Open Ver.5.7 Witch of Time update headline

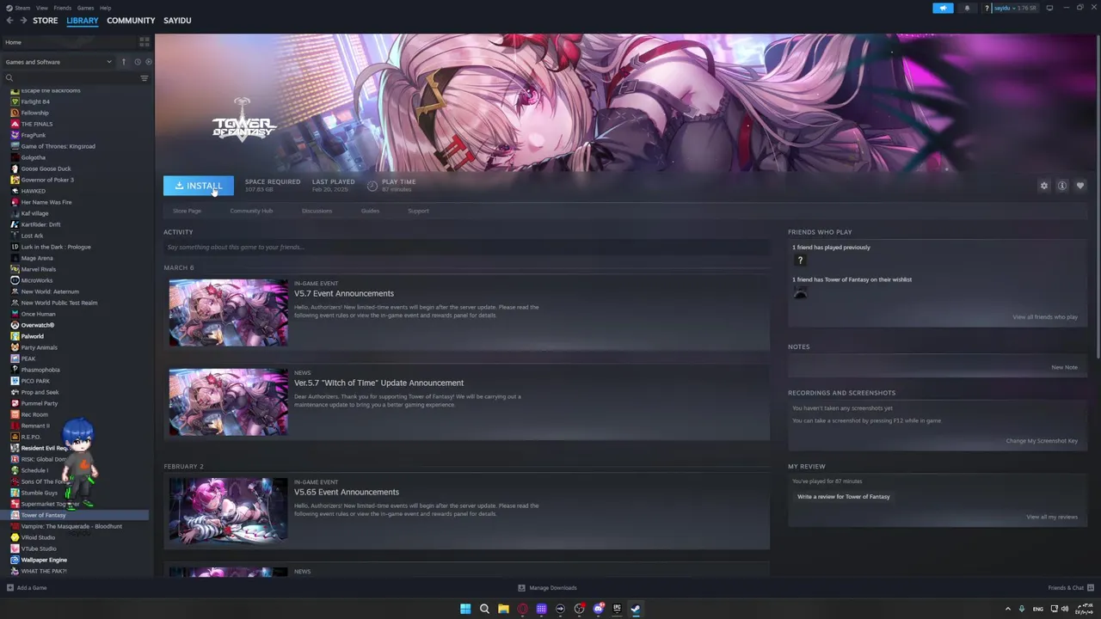click(x=378, y=383)
